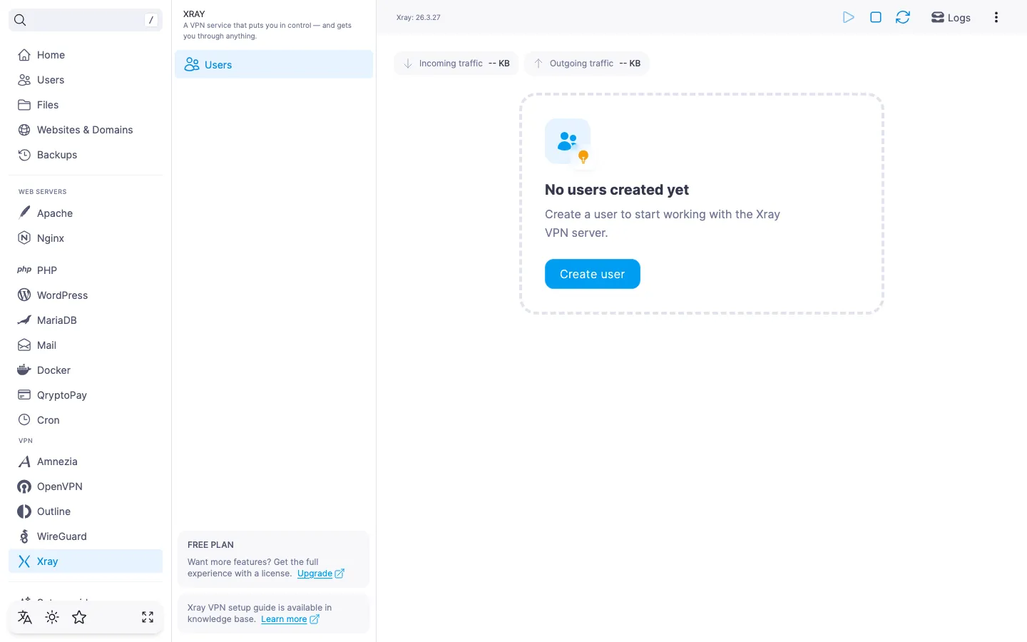Viewport: 1027px width, 642px height.
Task: Change the interface language
Action: 25,618
